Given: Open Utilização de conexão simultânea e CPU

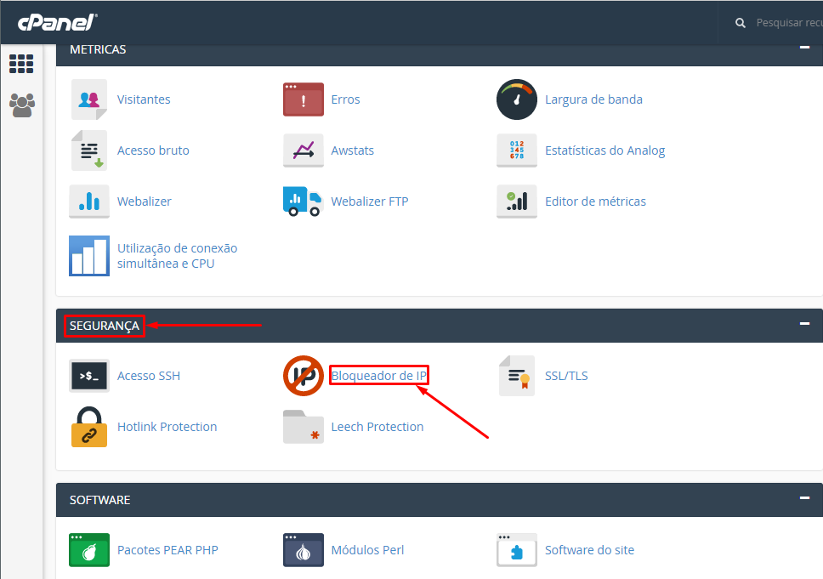Looking at the screenshot, I should tap(178, 256).
